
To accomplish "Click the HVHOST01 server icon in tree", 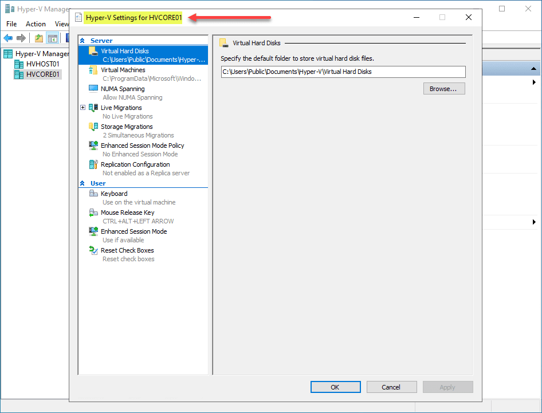I will (x=19, y=64).
